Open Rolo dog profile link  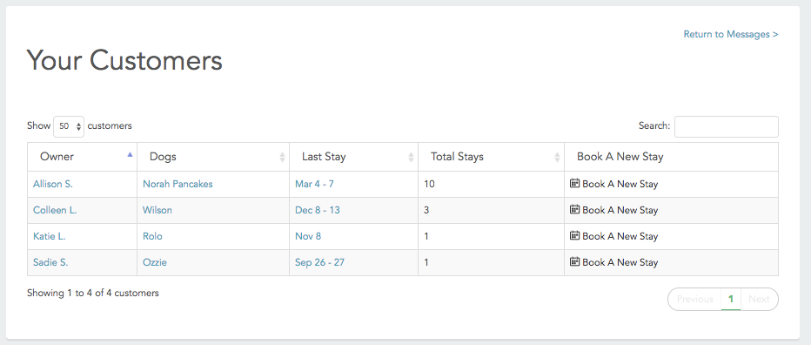click(152, 236)
